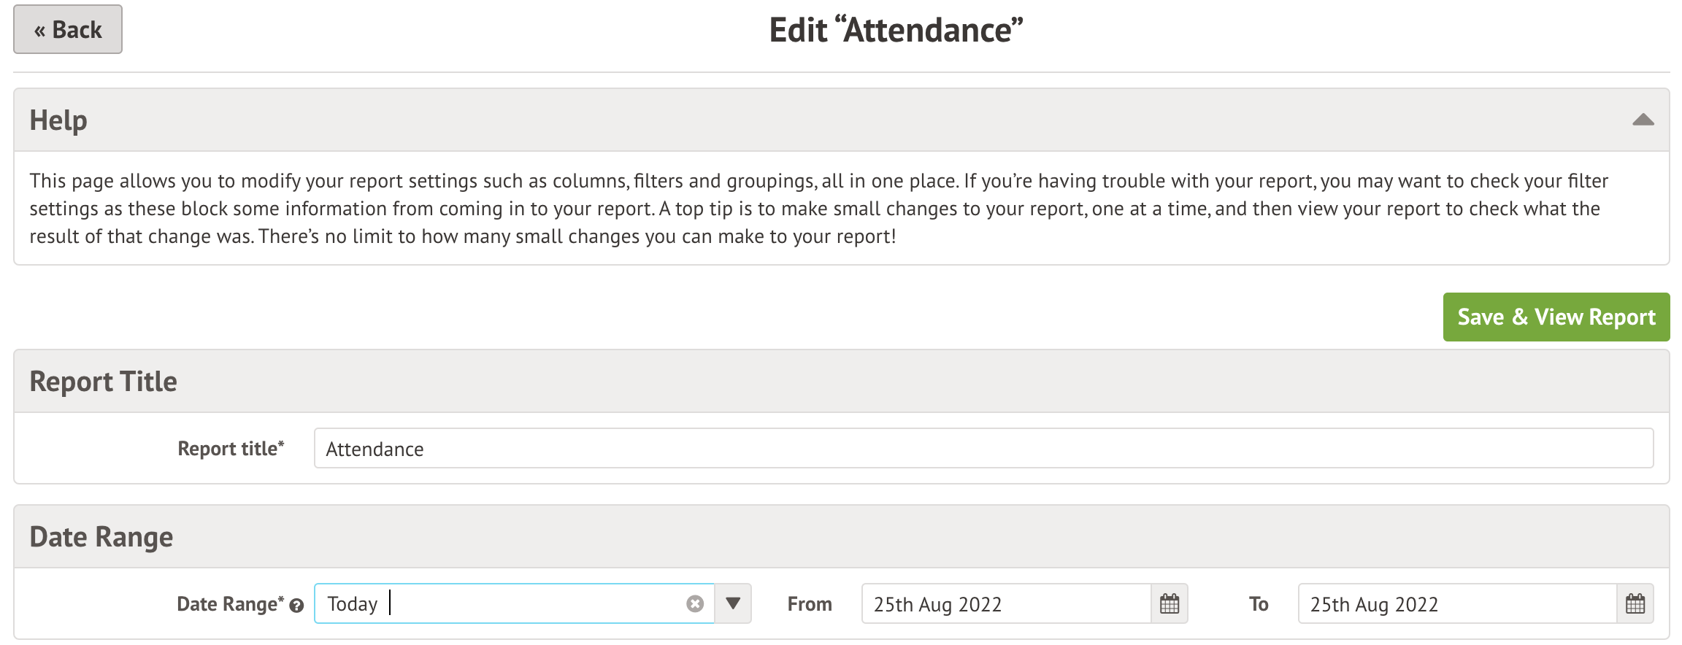This screenshot has width=1682, height=645.
Task: Click the Save & View Report button
Action: coord(1556,317)
